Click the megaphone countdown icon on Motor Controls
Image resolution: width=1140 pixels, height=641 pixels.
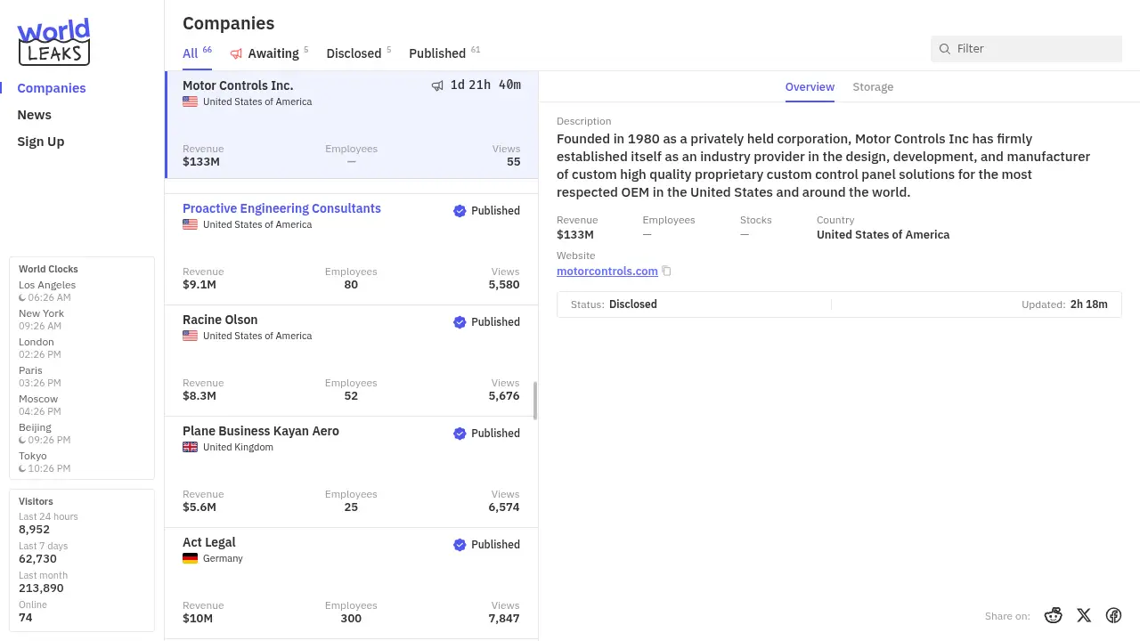tap(437, 85)
